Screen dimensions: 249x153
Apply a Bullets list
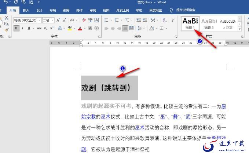coord(106,20)
